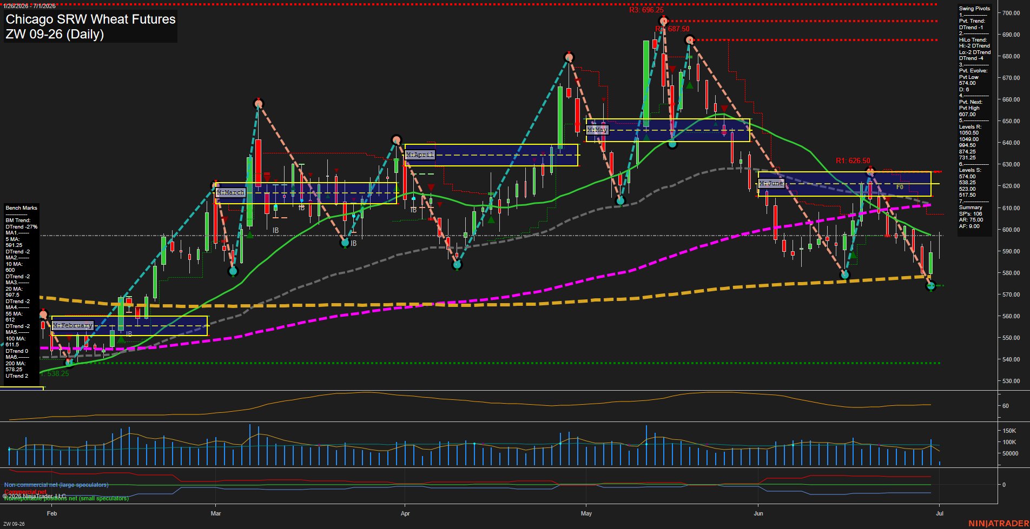
Task: Click the 530.00 price axis label
Action: pos(1011,381)
